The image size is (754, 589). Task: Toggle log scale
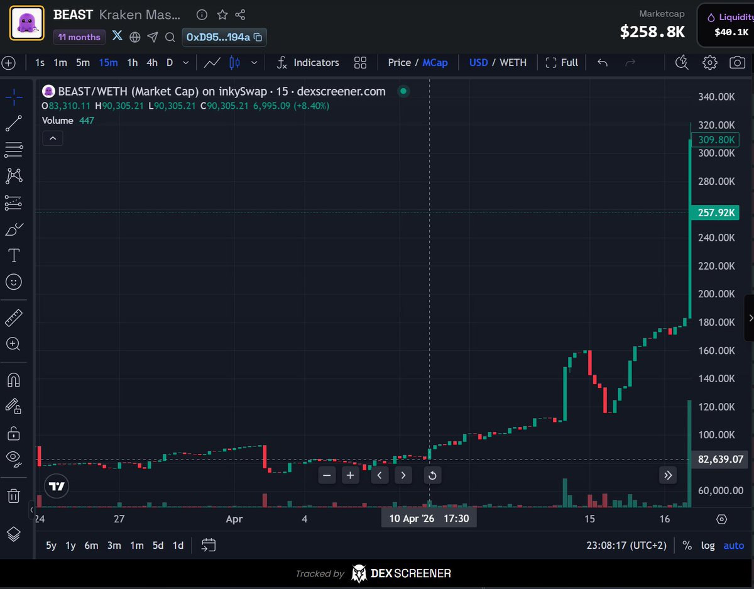pyautogui.click(x=708, y=546)
